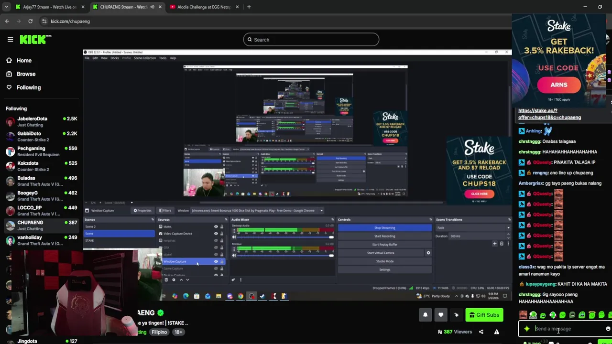Image resolution: width=612 pixels, height=344 pixels.
Task: Click the Stop Streaming button
Action: click(384, 228)
